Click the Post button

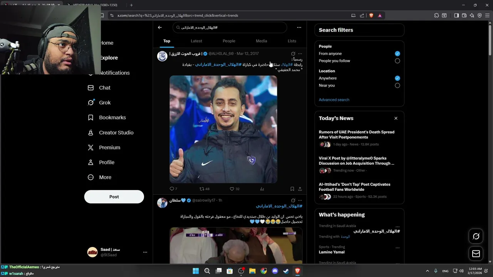click(x=114, y=197)
